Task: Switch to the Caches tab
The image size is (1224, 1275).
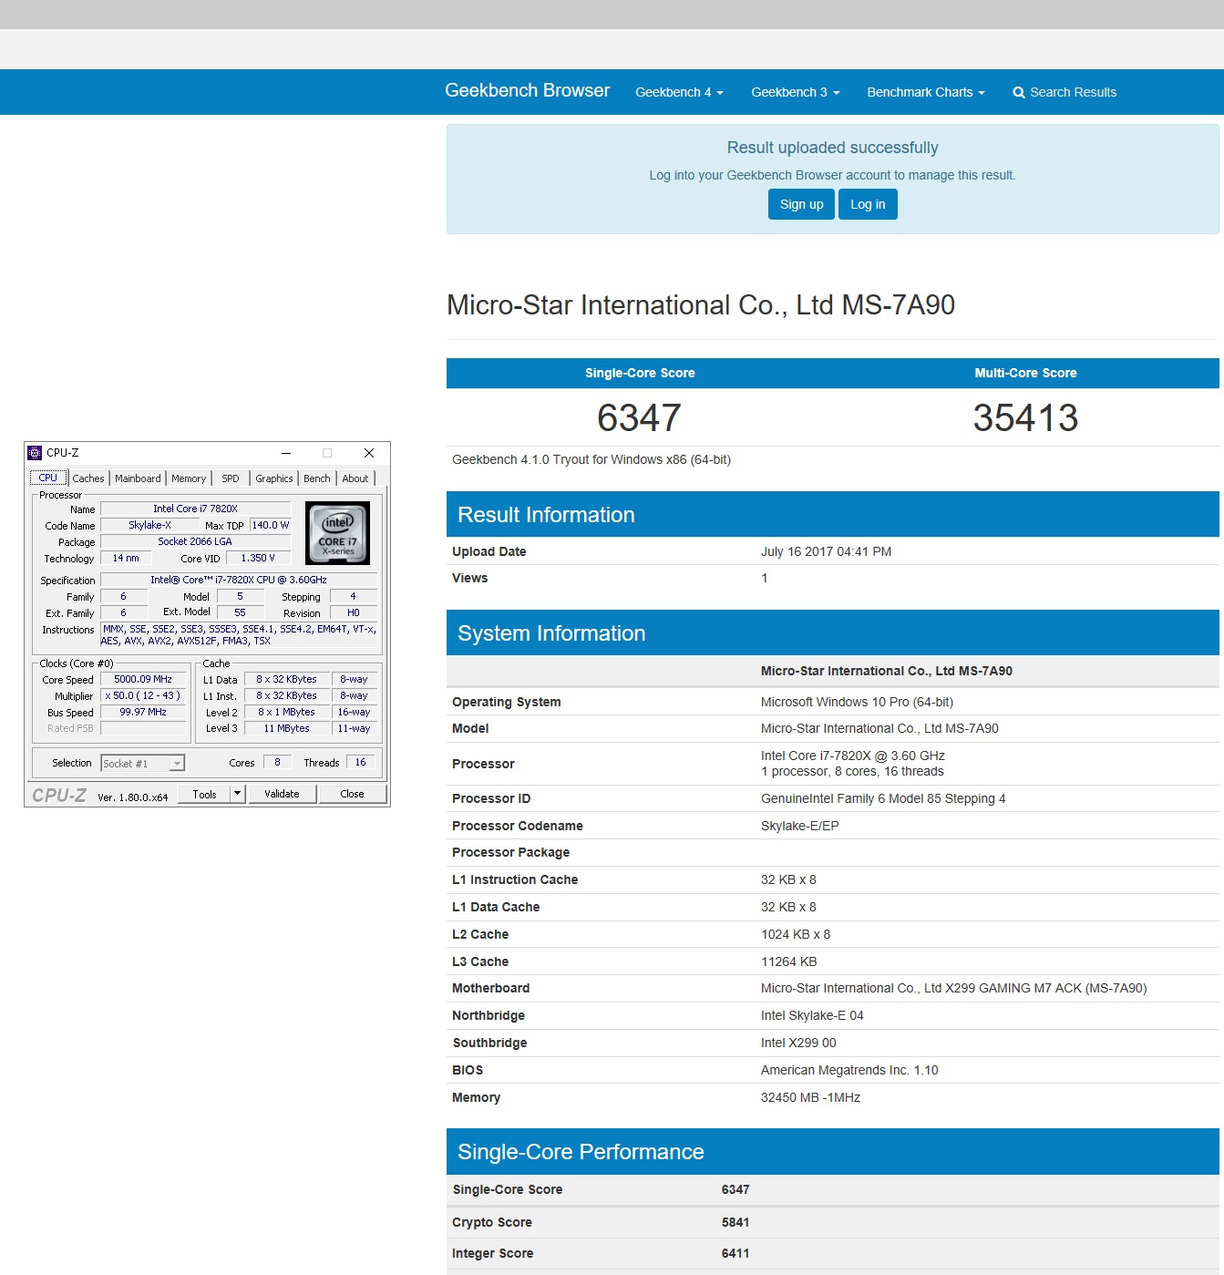Action: pos(88,478)
